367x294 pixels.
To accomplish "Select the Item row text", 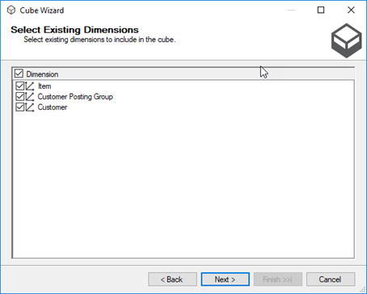I will 44,86.
